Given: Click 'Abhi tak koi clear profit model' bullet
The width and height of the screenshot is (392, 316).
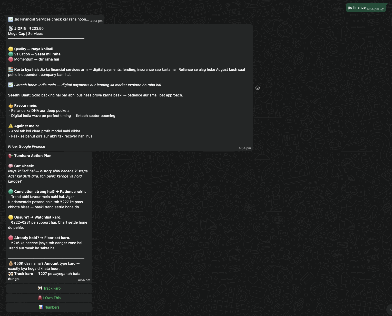Looking at the screenshot, I should 45,131.
